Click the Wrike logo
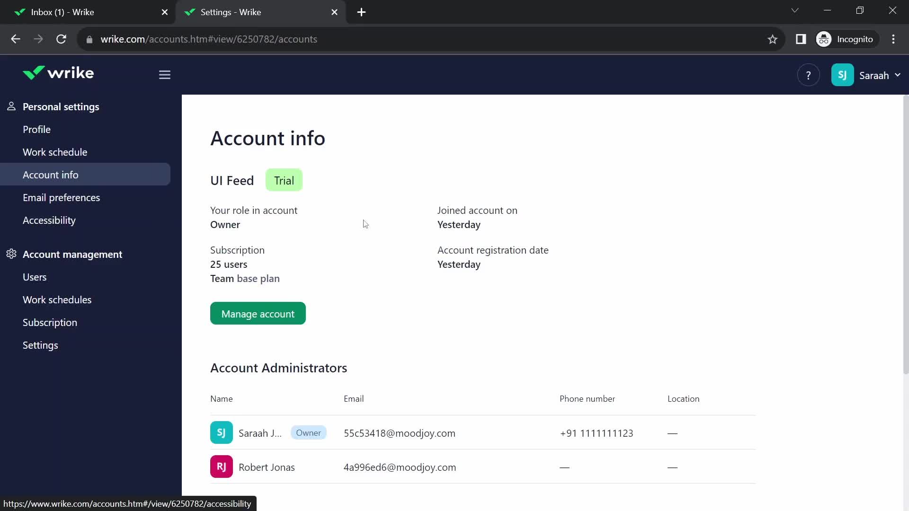This screenshot has width=909, height=511. point(58,73)
